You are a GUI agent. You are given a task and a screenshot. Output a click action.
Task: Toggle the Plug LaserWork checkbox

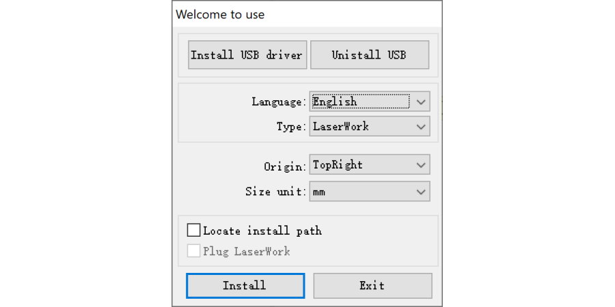click(194, 251)
